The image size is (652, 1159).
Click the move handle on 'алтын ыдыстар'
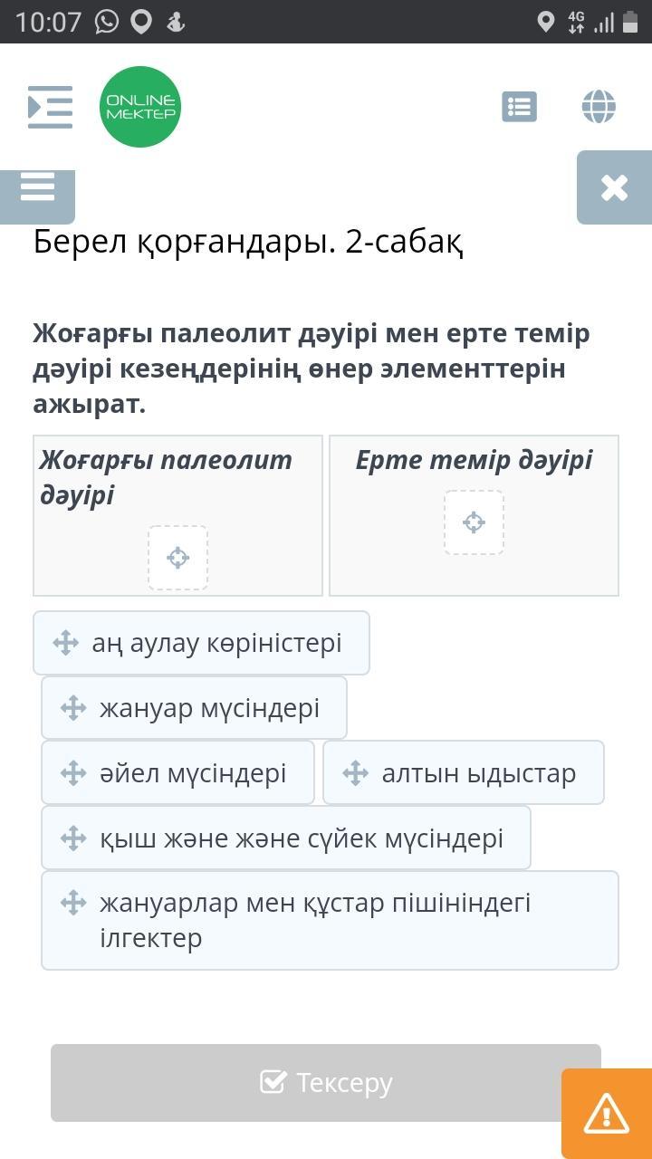(x=356, y=772)
